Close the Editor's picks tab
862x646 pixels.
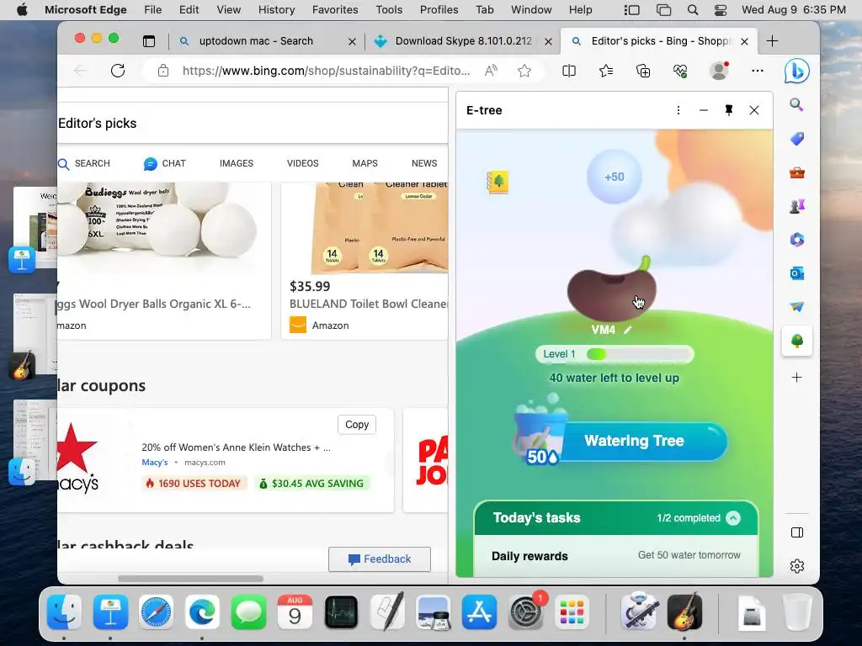pos(744,42)
